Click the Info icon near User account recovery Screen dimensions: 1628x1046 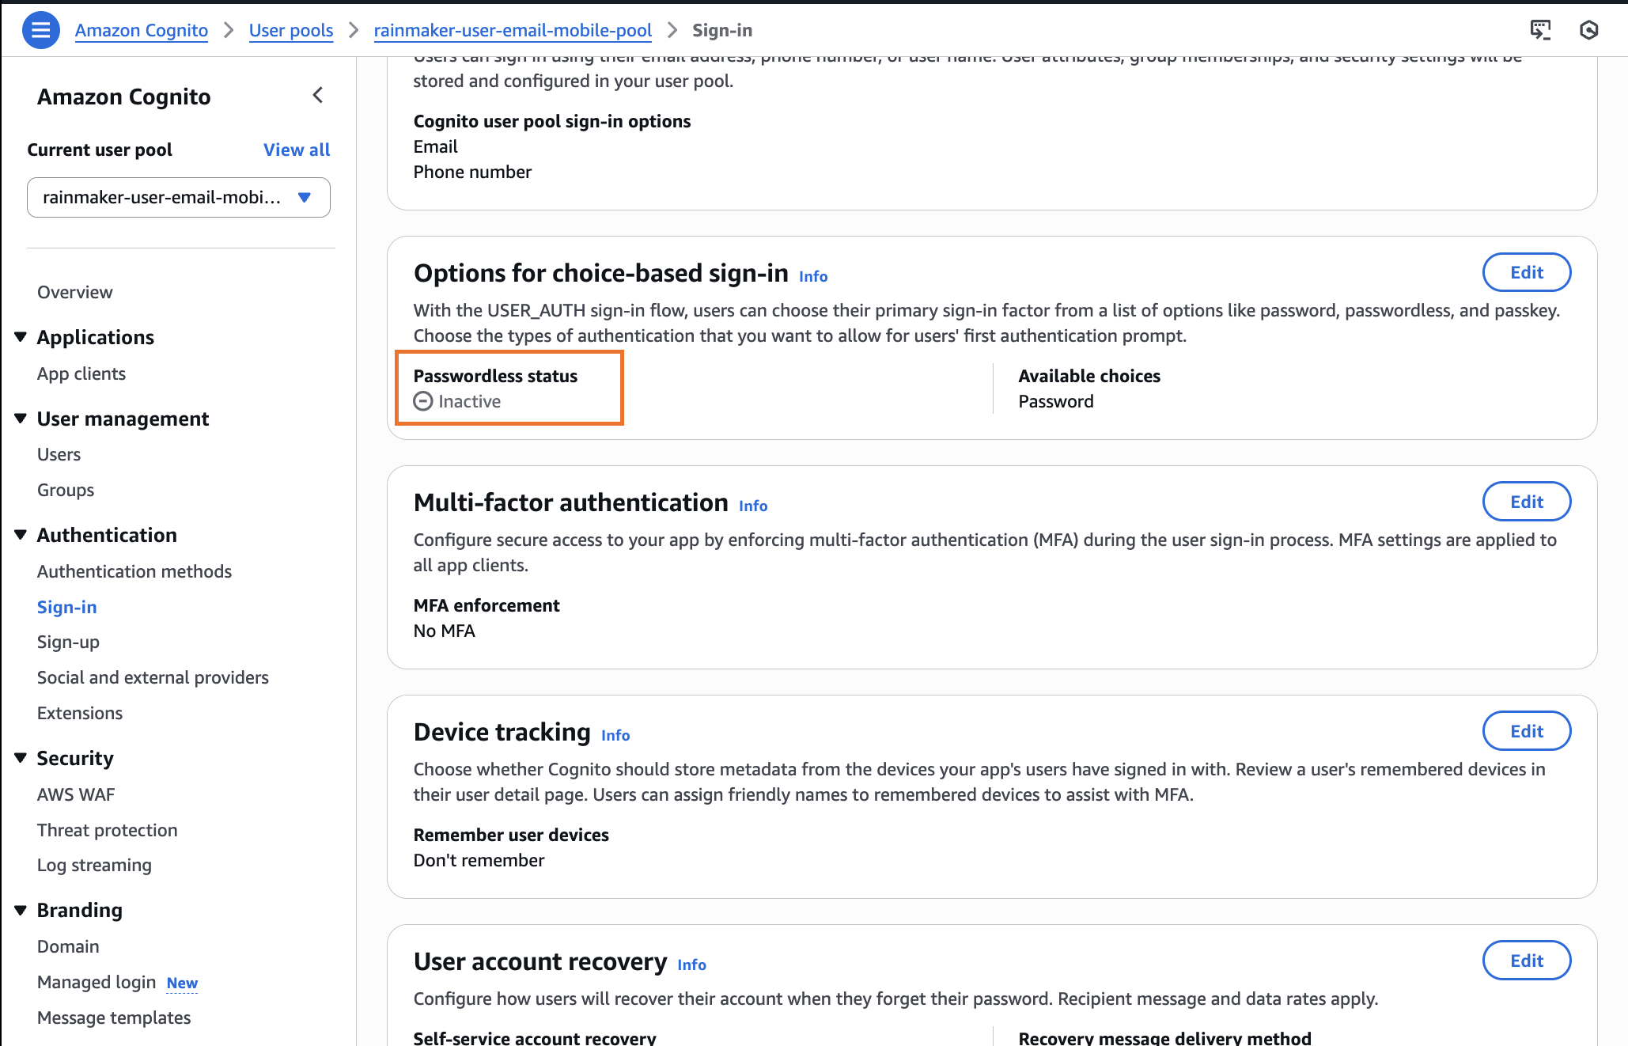coord(691,965)
